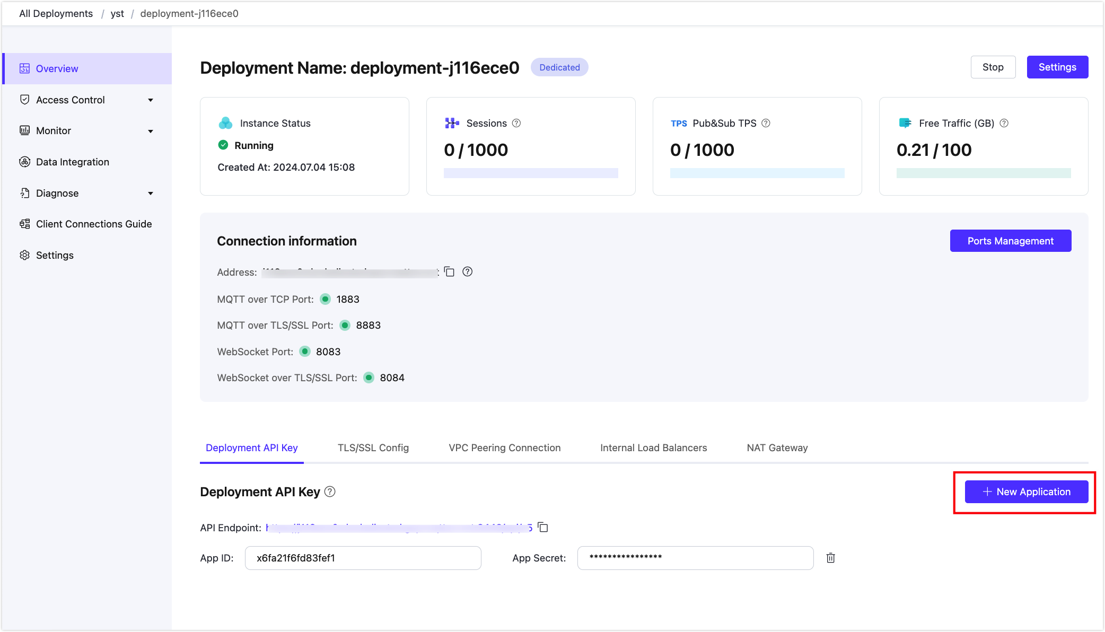
Task: Show help for Pub&Sub TPS
Action: [x=766, y=123]
